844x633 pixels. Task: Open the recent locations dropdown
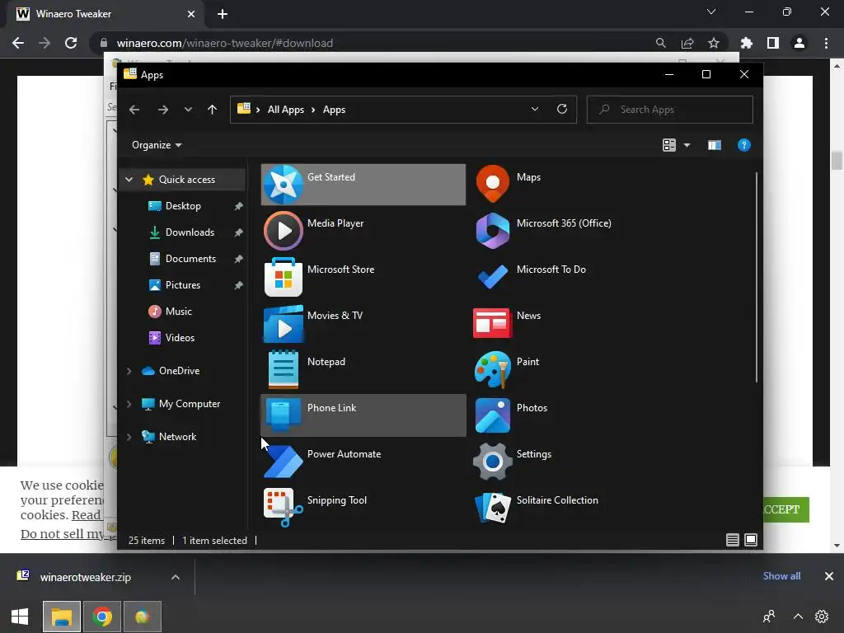pyautogui.click(x=188, y=110)
